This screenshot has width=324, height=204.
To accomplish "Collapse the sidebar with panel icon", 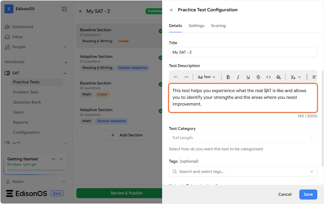I will coord(64,9).
